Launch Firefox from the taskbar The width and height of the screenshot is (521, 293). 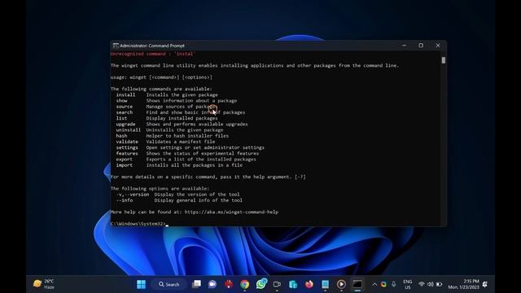click(x=309, y=284)
